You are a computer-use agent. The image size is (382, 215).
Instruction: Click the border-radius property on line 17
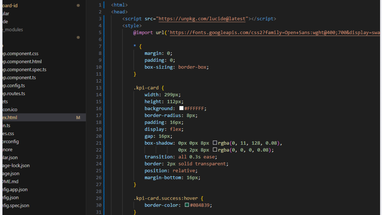[x=163, y=115]
